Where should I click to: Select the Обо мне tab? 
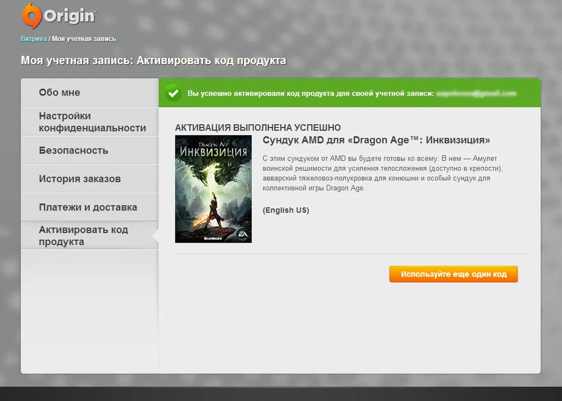point(89,92)
